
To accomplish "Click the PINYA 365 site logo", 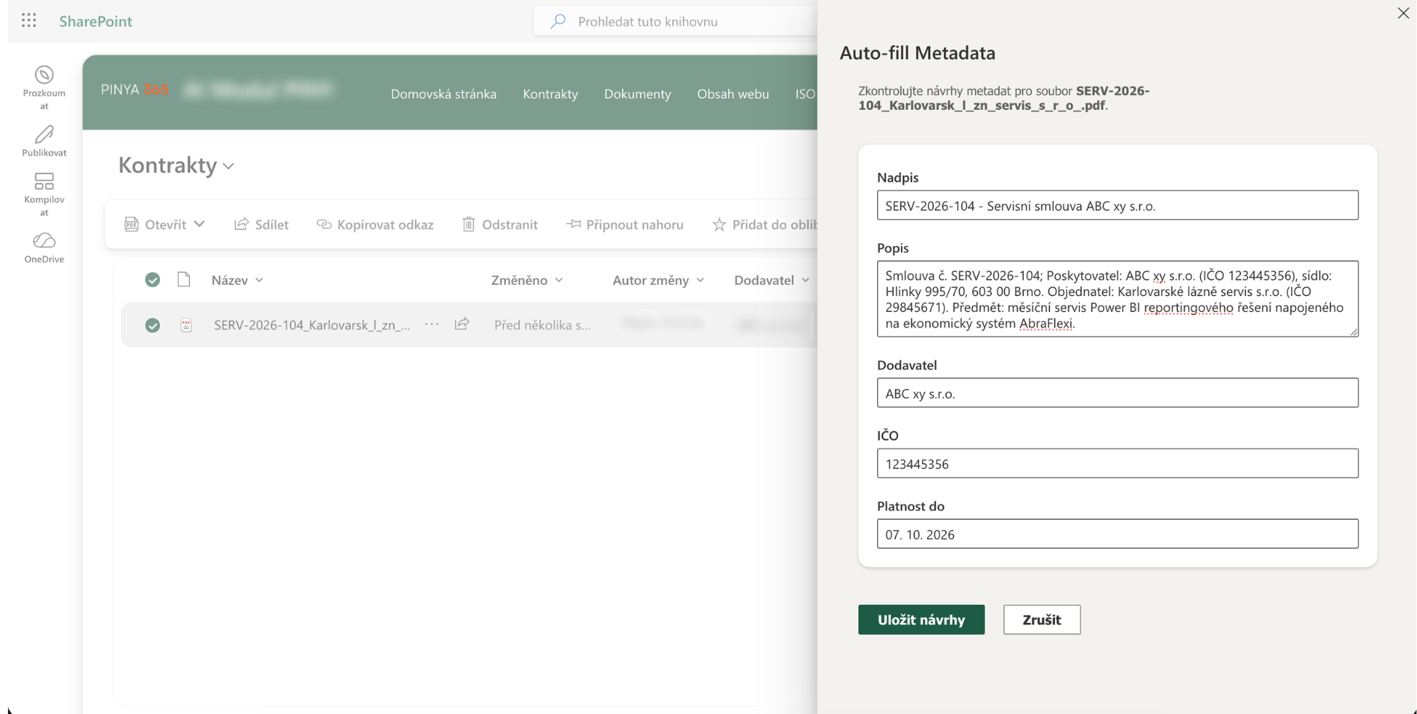I will (x=135, y=90).
